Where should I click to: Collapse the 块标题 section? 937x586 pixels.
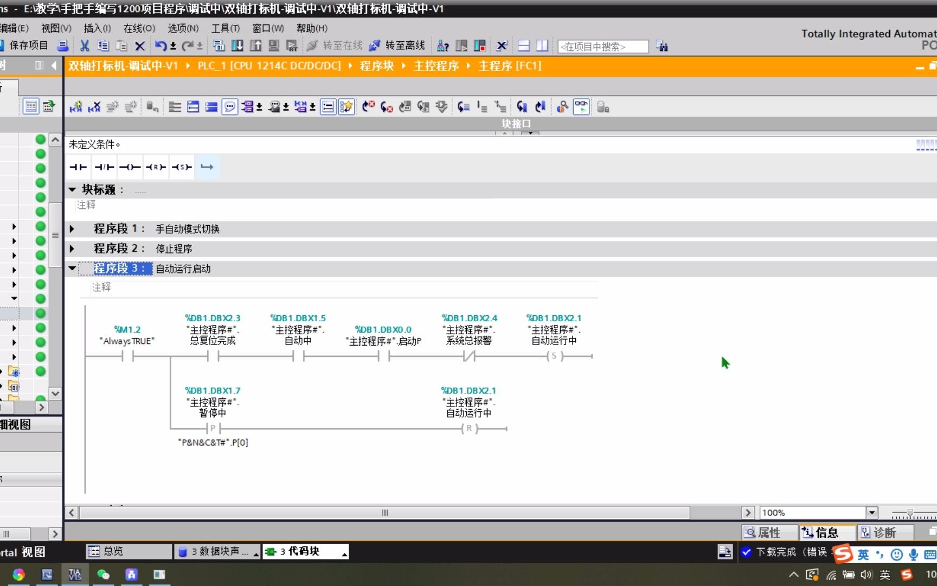click(72, 189)
